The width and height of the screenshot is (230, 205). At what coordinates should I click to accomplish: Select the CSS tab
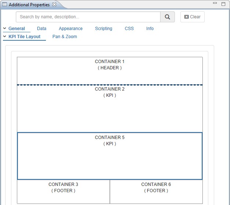129,29
